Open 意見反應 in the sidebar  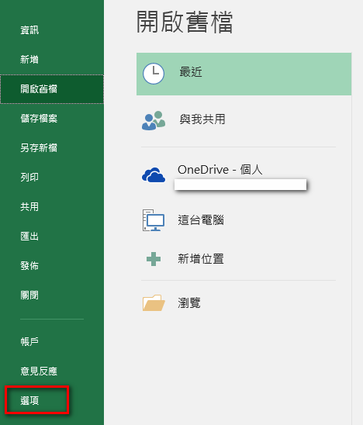click(x=39, y=371)
